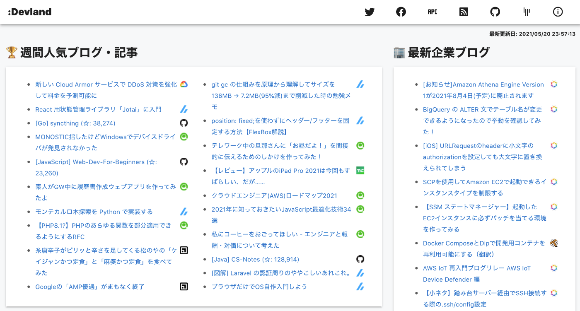The image size is (580, 311).
Task: Open the [Go] syncthing repository link
Action: [75, 123]
